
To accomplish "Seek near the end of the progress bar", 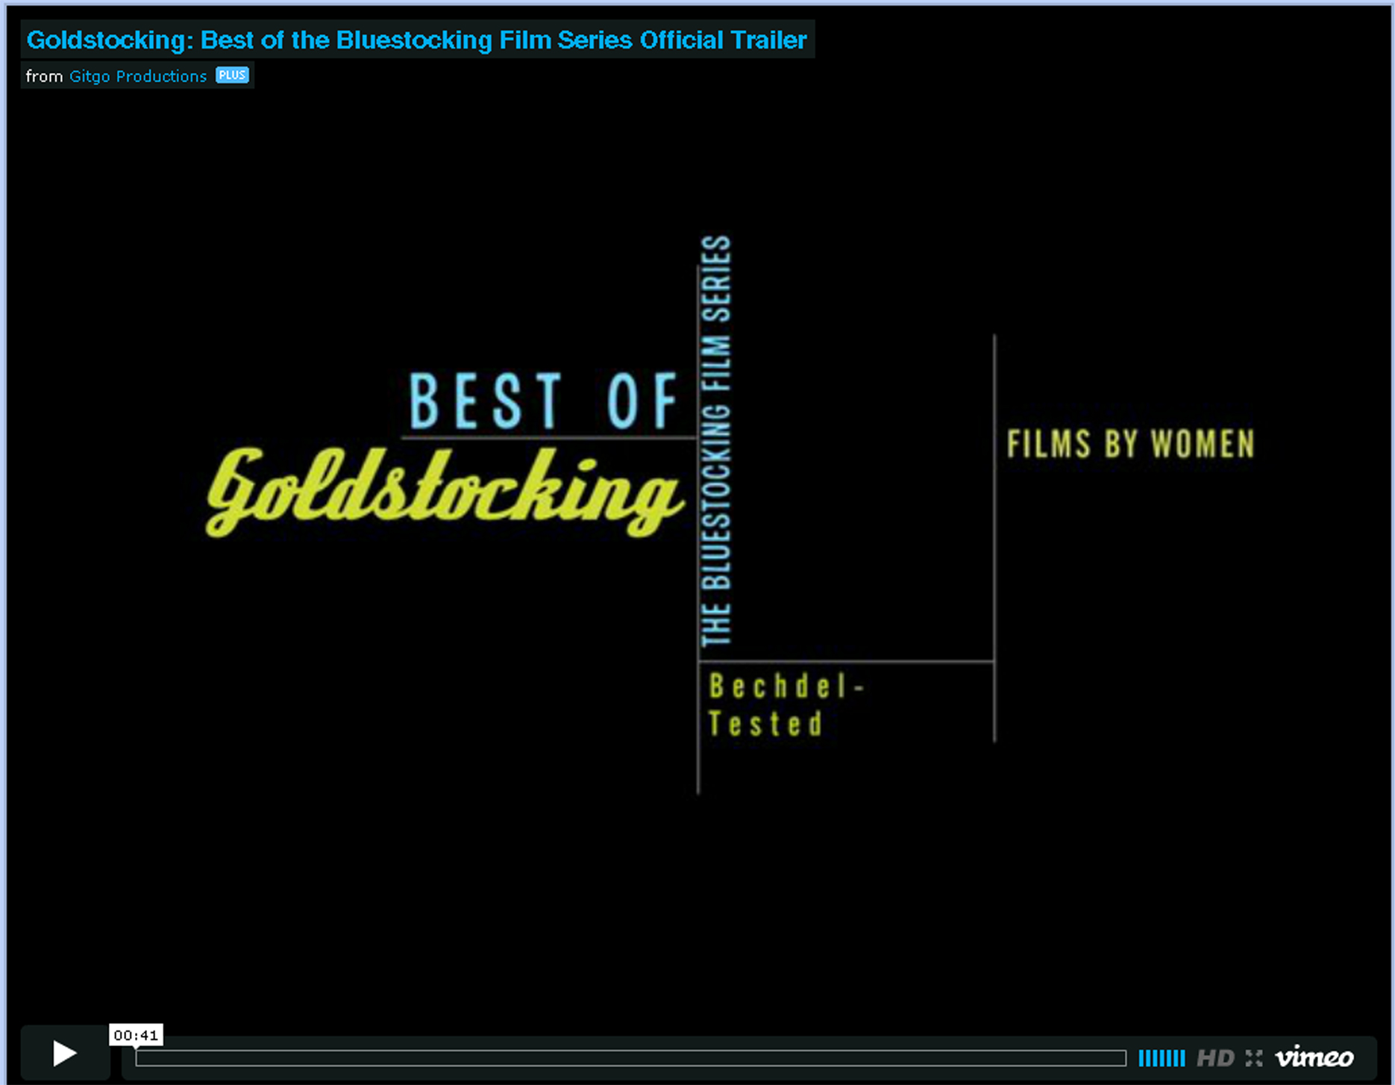I will coord(1112,1057).
